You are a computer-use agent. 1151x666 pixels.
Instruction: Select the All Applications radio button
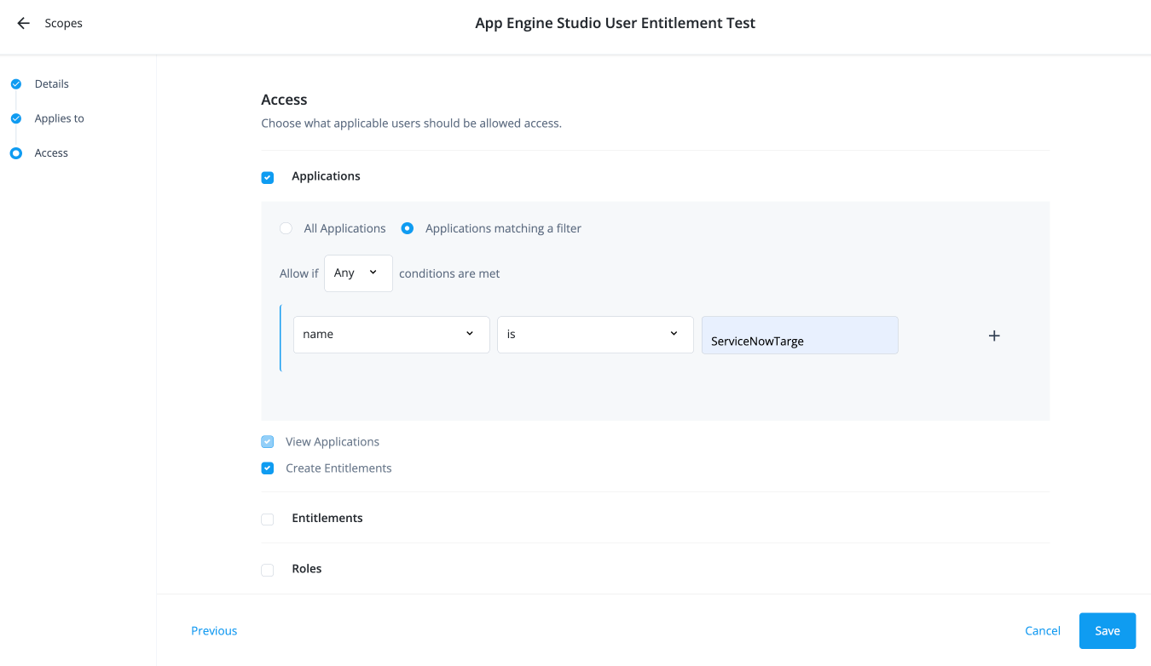pyautogui.click(x=286, y=228)
